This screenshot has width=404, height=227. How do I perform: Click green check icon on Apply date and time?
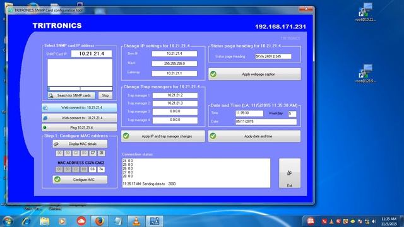point(213,136)
